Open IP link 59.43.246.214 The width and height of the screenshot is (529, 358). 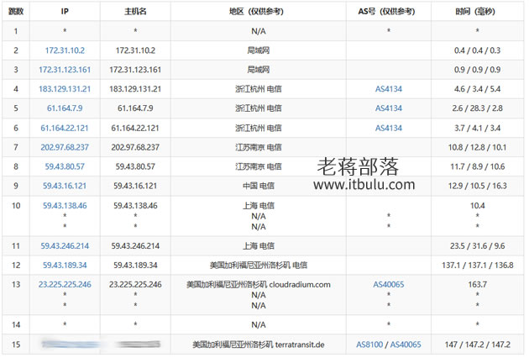pyautogui.click(x=65, y=246)
